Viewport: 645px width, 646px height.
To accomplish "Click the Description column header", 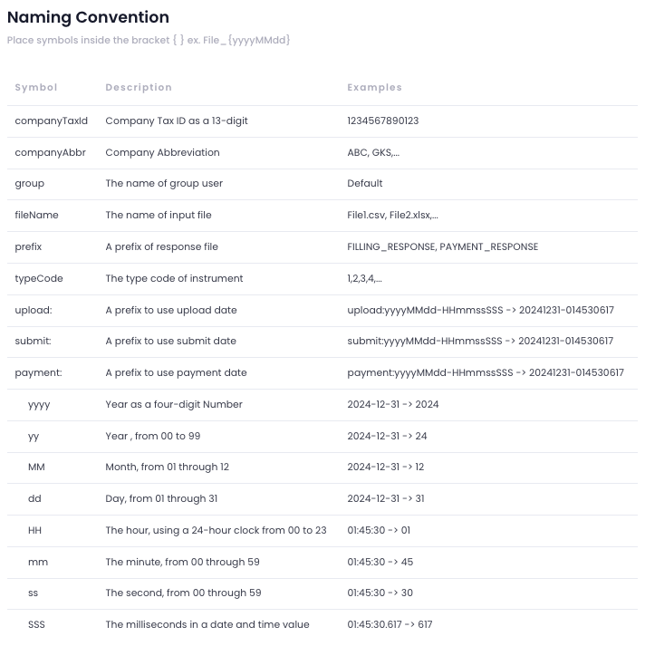I will (139, 88).
